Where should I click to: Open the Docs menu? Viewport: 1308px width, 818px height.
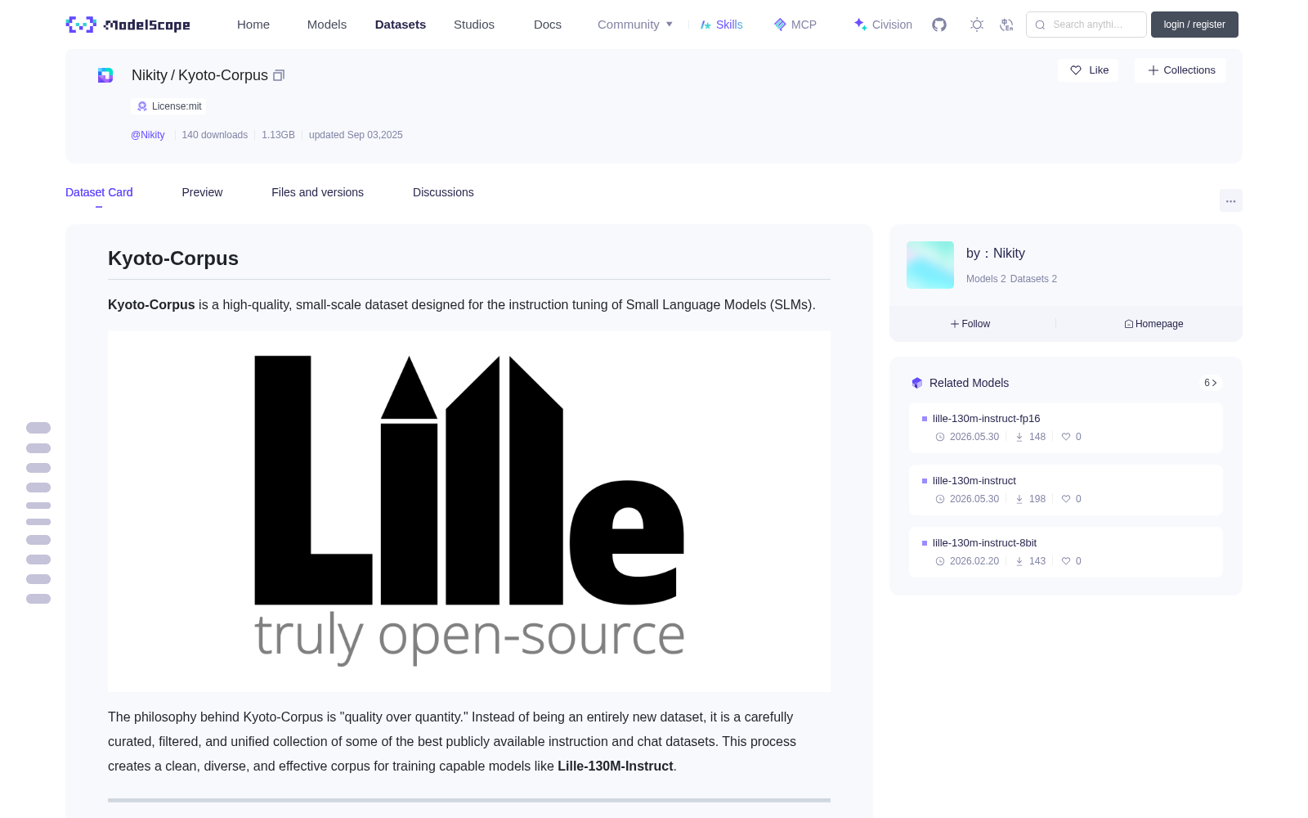tap(548, 25)
